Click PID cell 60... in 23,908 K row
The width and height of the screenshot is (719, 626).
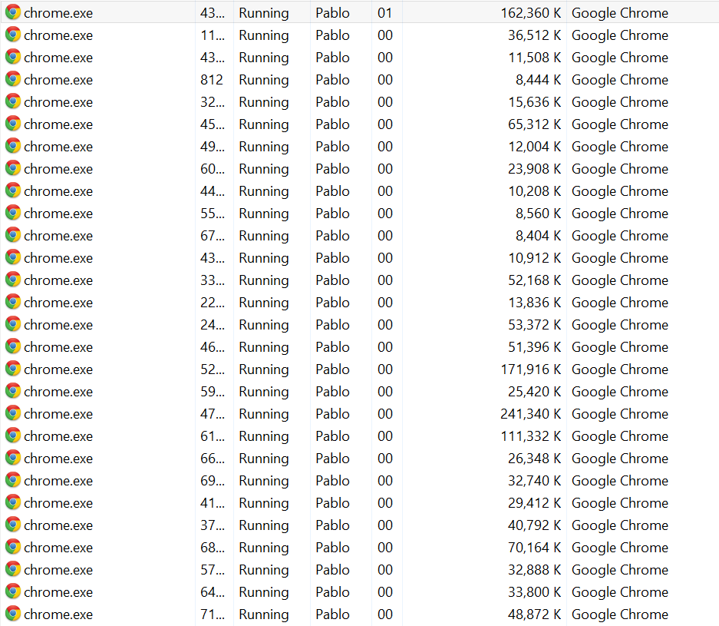[x=213, y=168]
